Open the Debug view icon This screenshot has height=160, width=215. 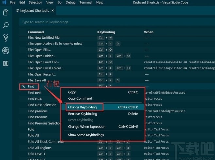click(6, 50)
